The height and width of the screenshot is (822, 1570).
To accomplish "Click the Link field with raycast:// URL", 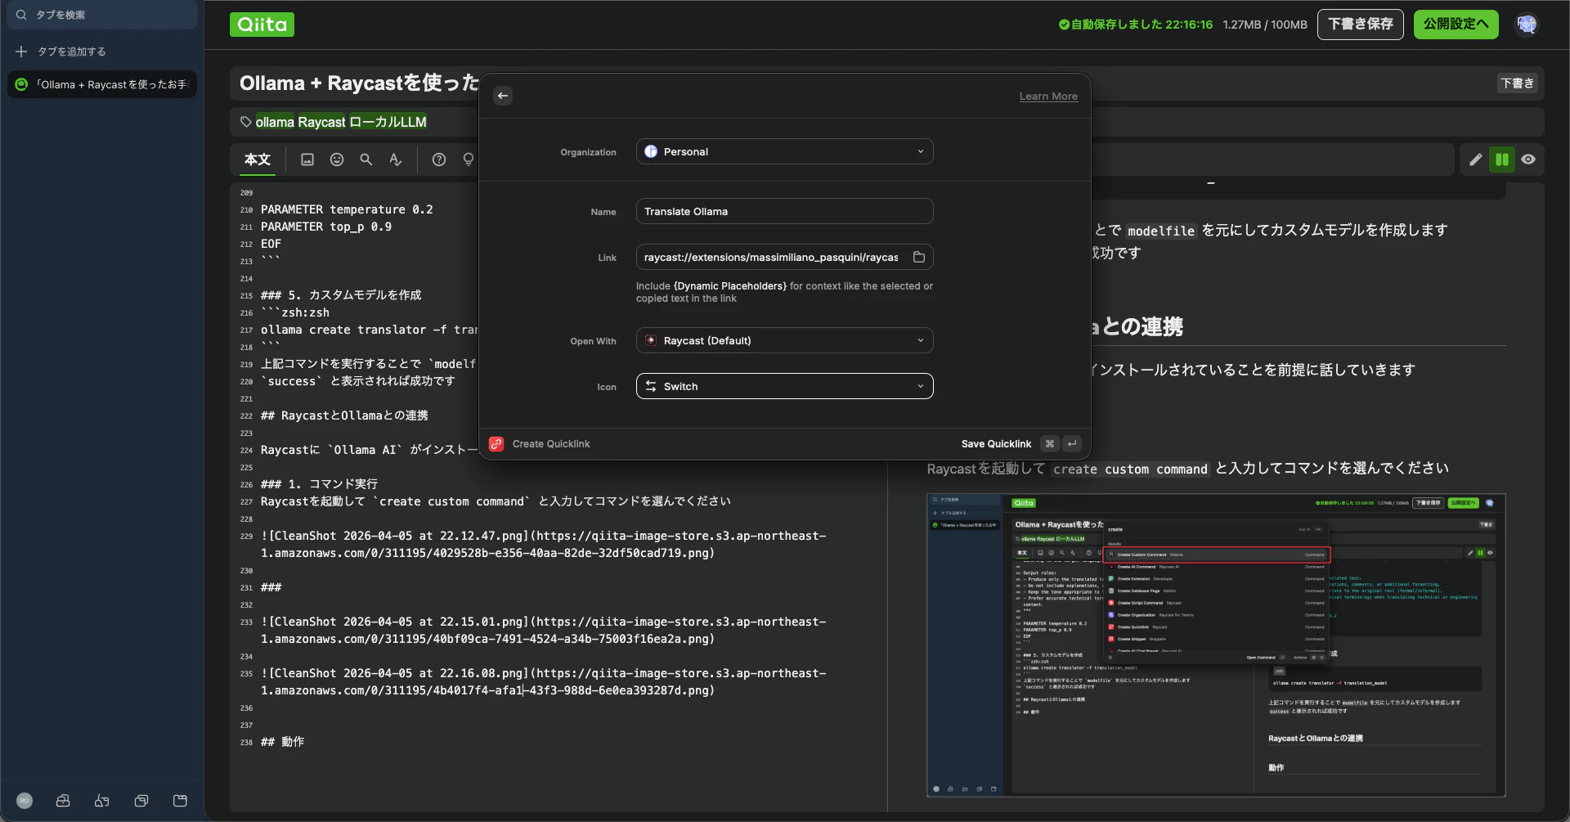I will click(x=784, y=257).
